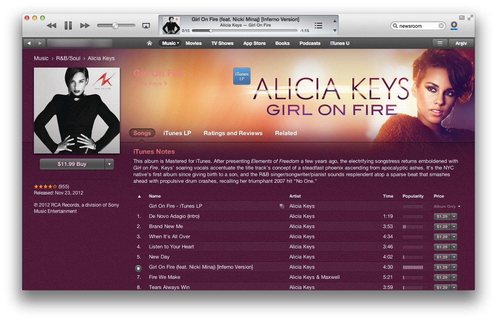Go back to the previous track
Screen dimensions: 497x321
point(51,26)
